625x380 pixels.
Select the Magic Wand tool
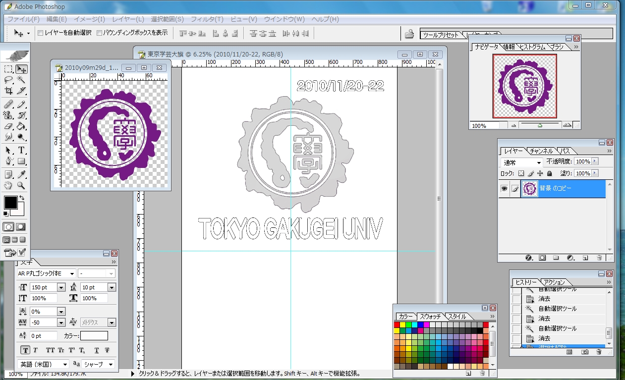(x=21, y=80)
